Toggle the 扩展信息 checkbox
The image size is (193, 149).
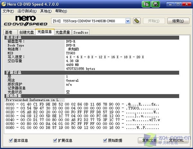point(55,140)
